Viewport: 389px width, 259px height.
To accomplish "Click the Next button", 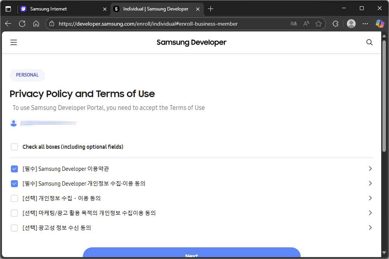I will [191, 252].
